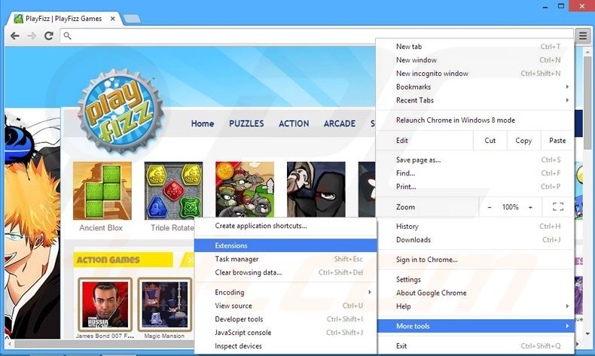Click the browser Forward arrow
The height and width of the screenshot is (356, 595).
32,35
